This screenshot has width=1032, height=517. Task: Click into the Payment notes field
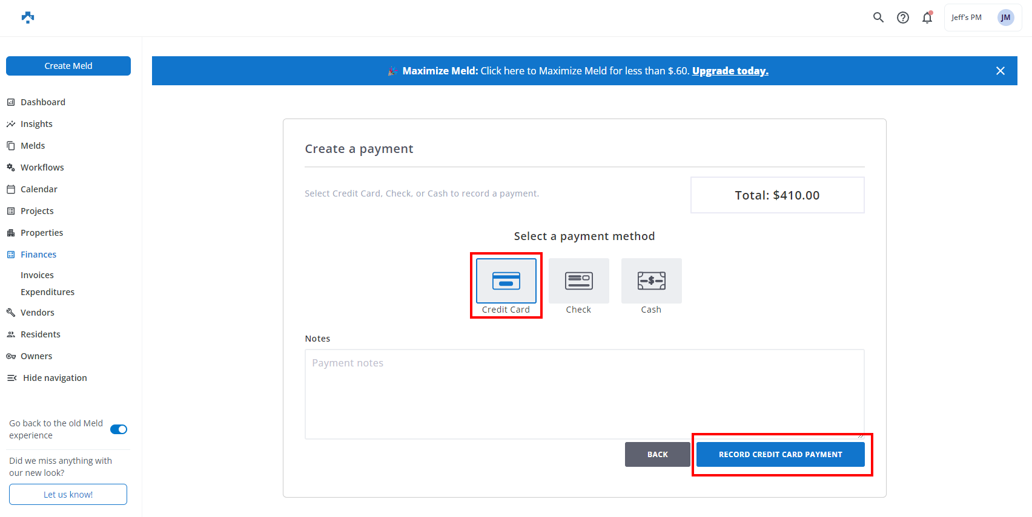click(x=584, y=393)
